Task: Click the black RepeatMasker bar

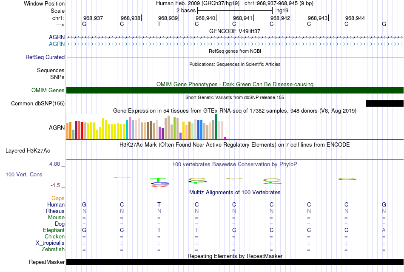Action: [x=235, y=262]
